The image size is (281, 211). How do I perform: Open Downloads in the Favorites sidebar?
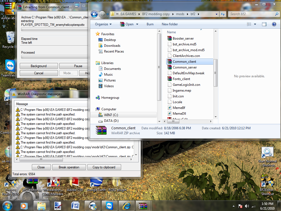(112, 46)
